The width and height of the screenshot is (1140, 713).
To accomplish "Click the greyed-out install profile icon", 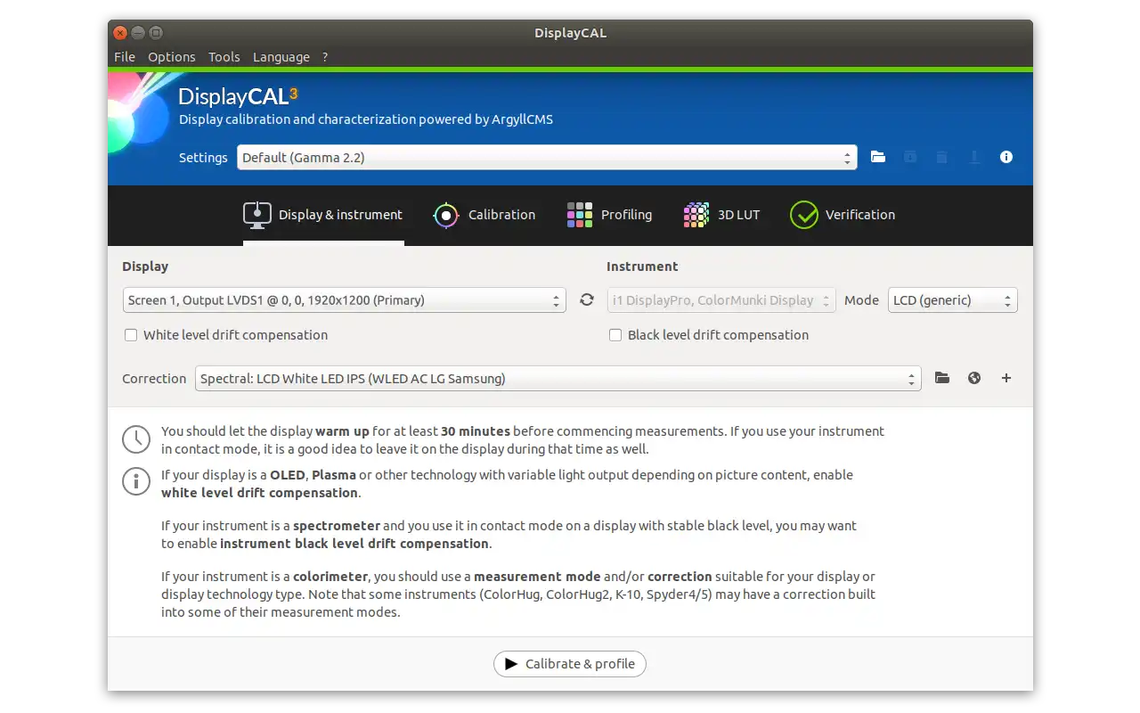I will coord(910,157).
